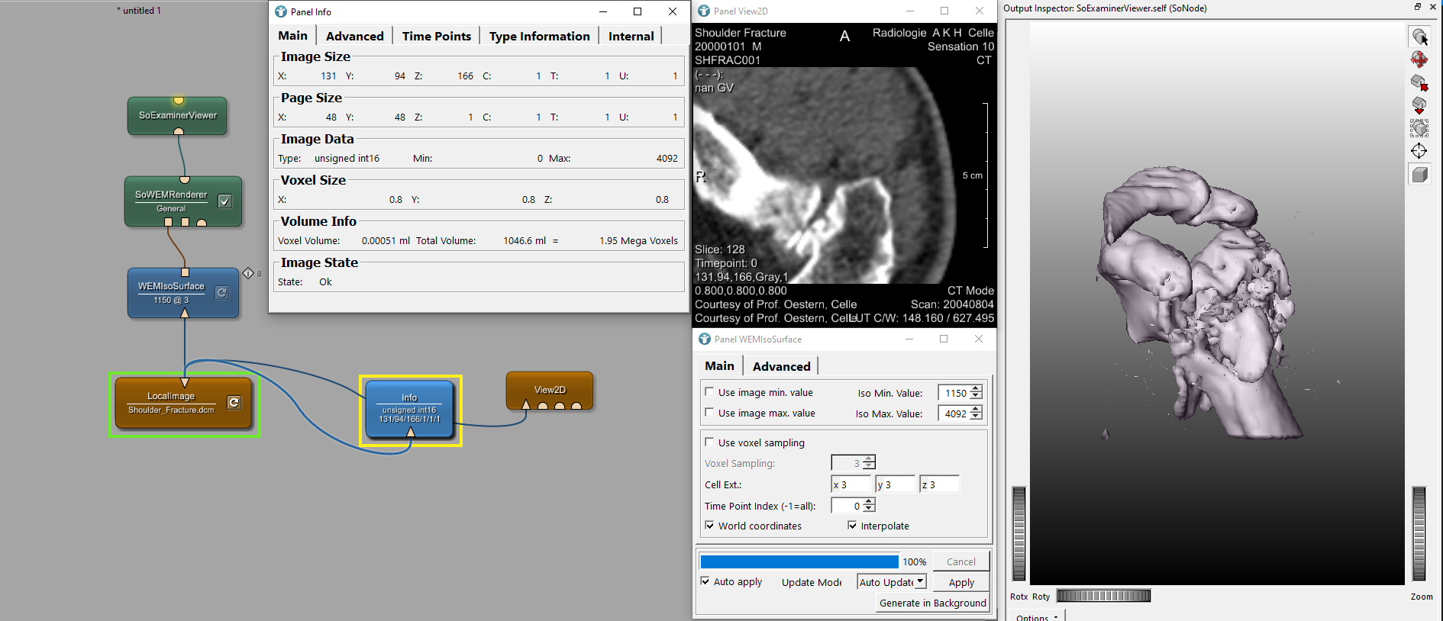The height and width of the screenshot is (621, 1443).
Task: Select the pick/interaction mode tool
Action: 1419,37
